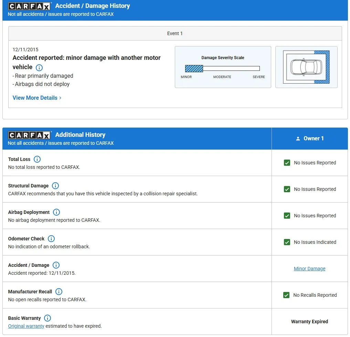Screen dimensions: 350x337
Task: Click the Owner 1 person icon
Action: tap(298, 139)
